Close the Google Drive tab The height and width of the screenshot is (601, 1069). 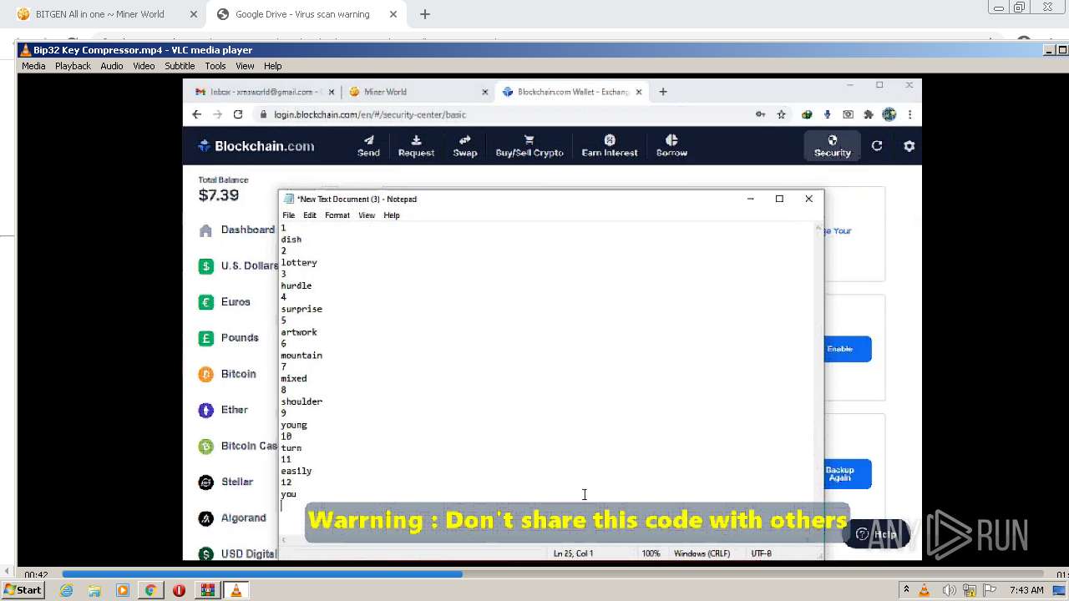tap(393, 14)
